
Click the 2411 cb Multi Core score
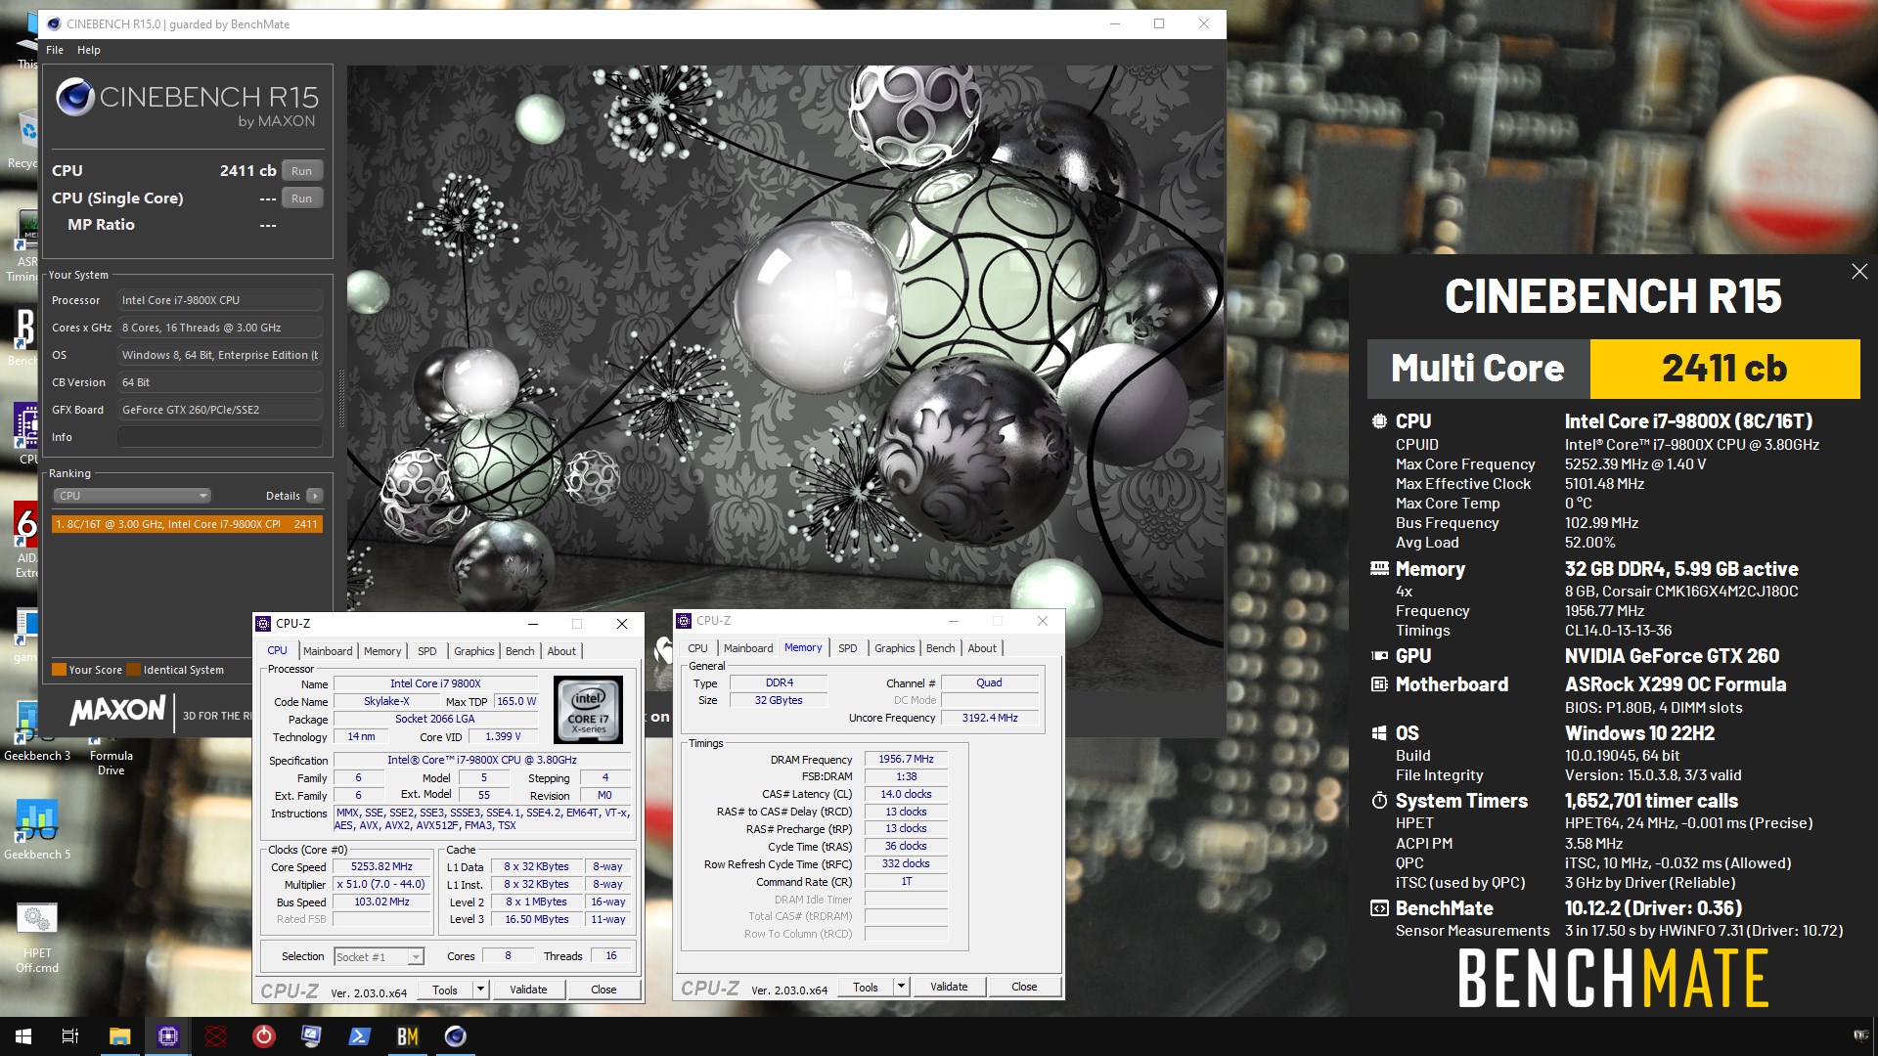click(1724, 369)
